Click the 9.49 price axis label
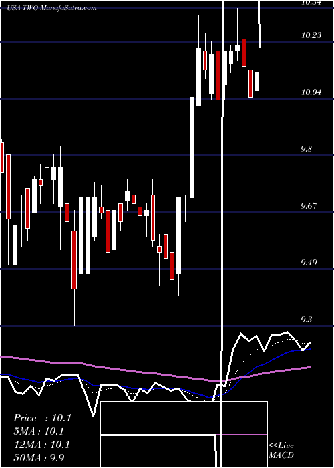Screen dimensions: 334x468 (x=309, y=262)
